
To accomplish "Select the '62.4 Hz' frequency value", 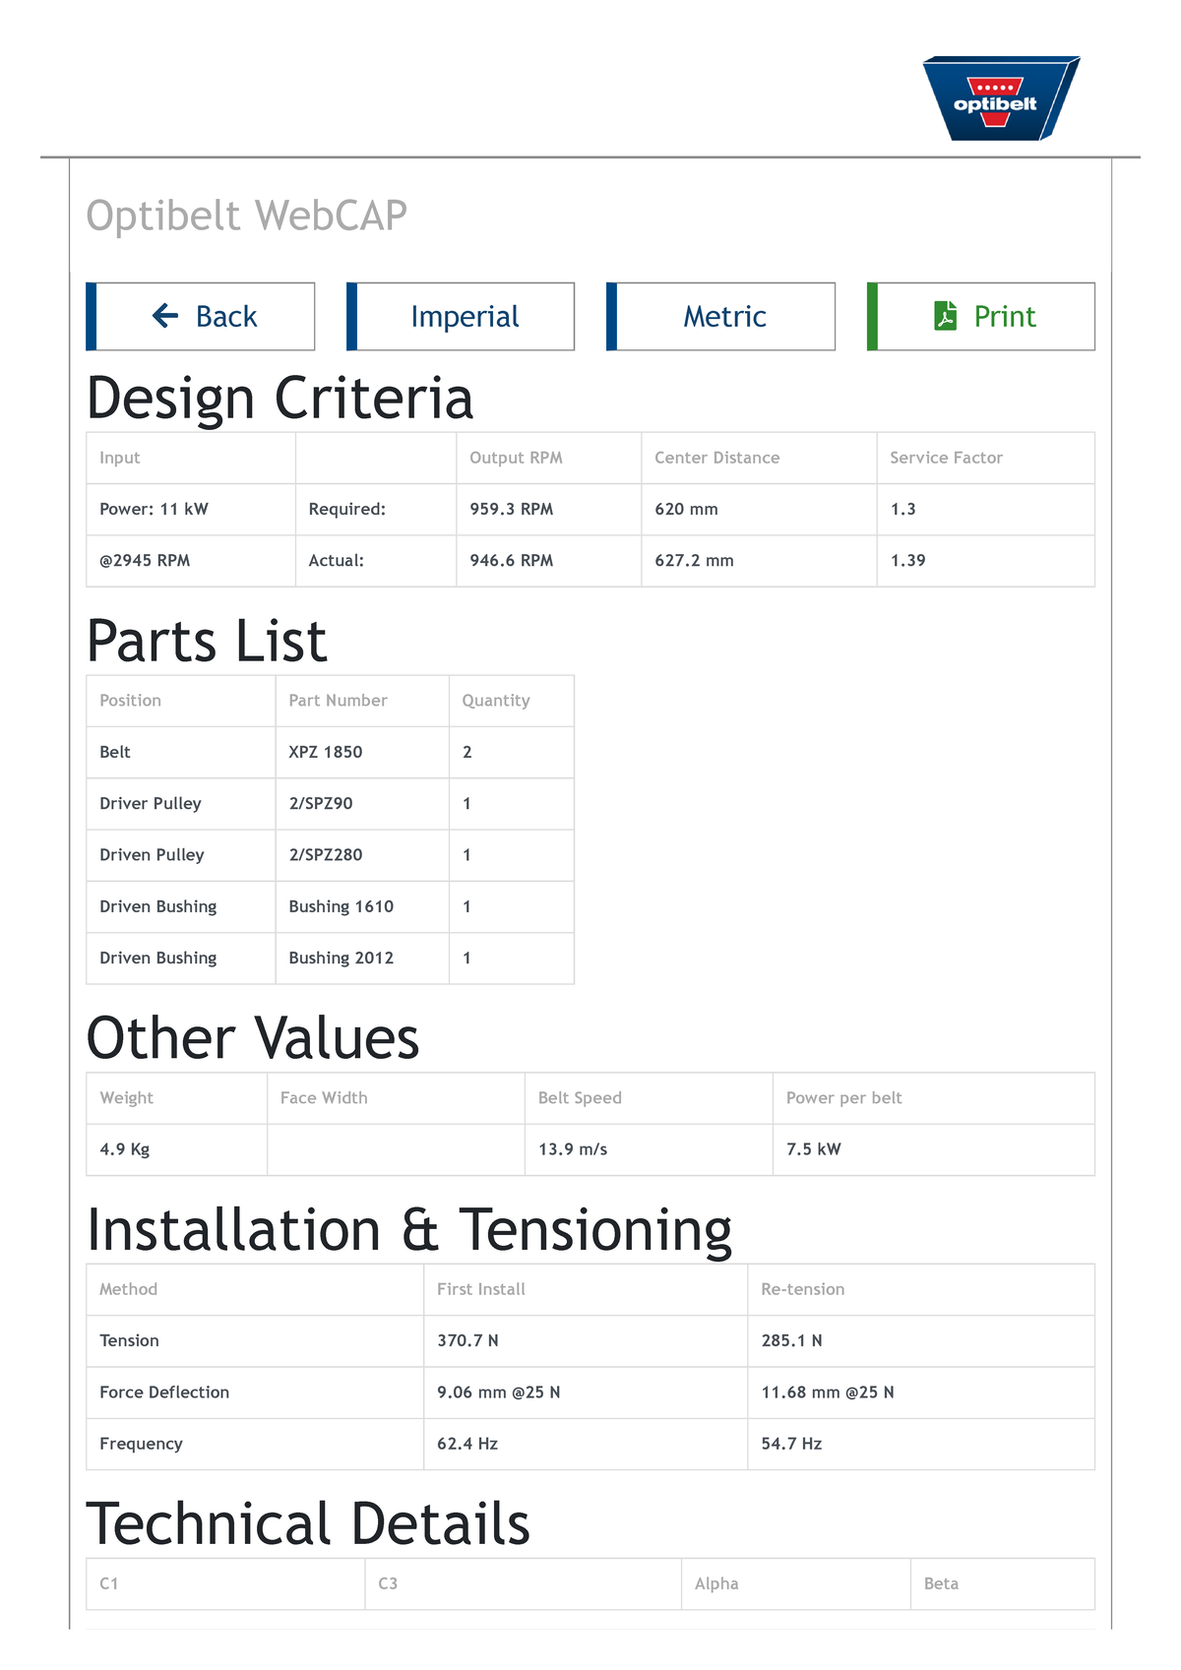I will [467, 1444].
